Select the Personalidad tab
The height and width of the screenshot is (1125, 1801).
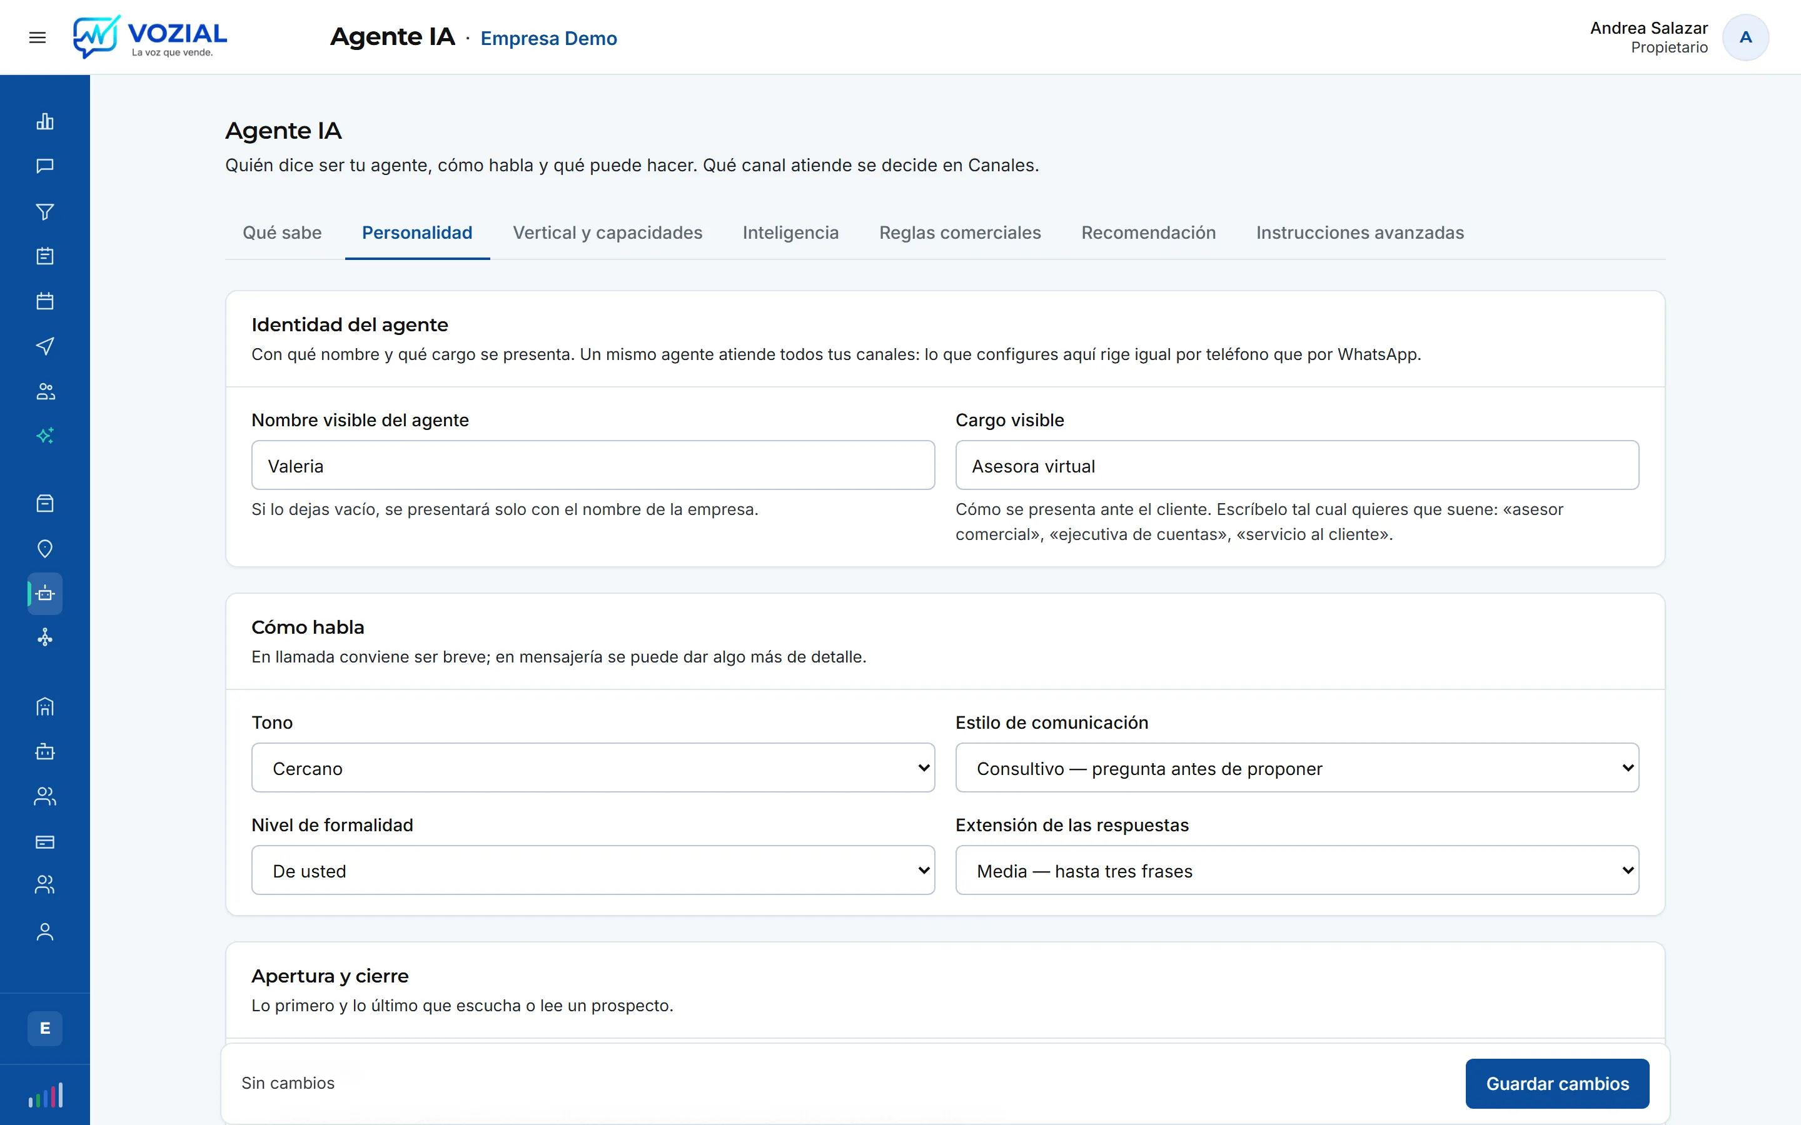(416, 233)
